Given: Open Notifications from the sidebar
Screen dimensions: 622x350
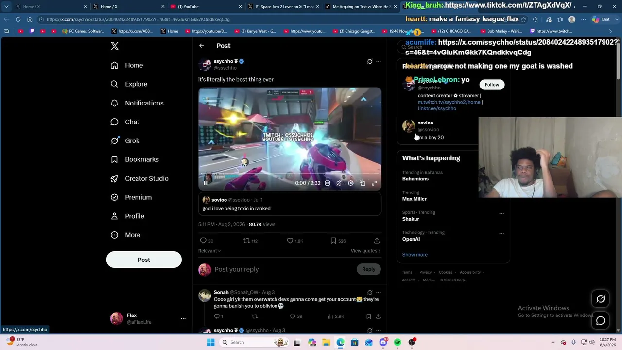Looking at the screenshot, I should pos(137,103).
